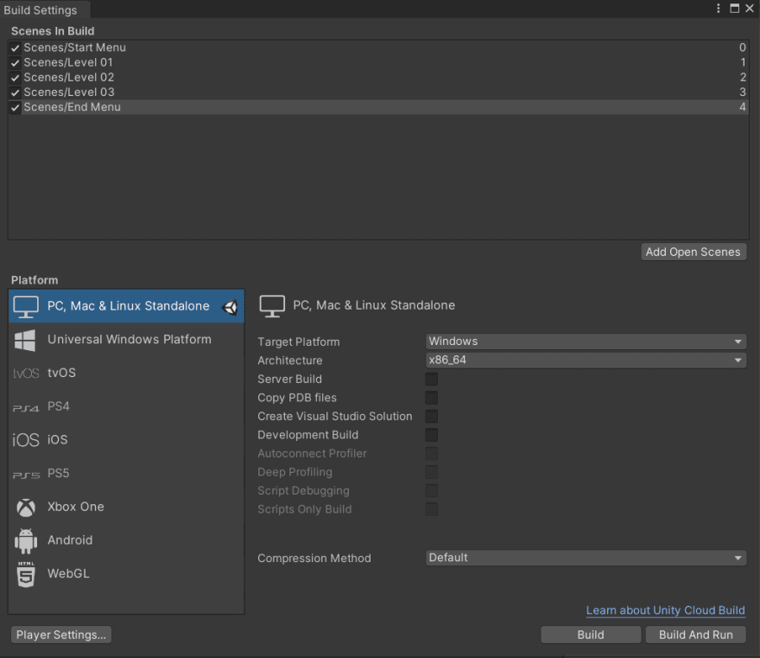Uncheck the Scenes/End Menu scene
The image size is (760, 658).
pyautogui.click(x=16, y=108)
